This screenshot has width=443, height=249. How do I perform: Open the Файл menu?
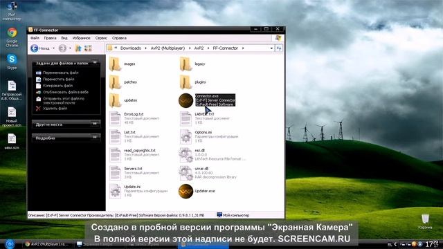35,38
